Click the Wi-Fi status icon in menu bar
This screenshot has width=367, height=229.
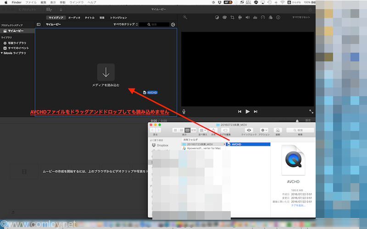click(283, 2)
